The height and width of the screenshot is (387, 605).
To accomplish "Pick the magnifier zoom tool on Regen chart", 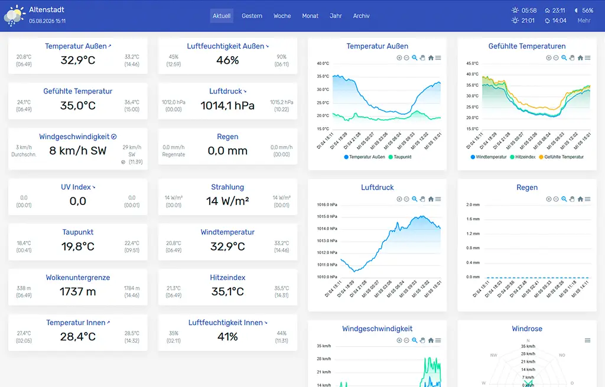I will coord(564,199).
